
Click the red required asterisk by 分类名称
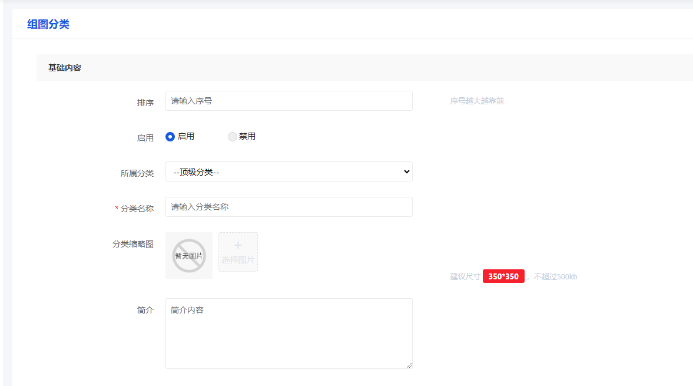click(x=117, y=208)
